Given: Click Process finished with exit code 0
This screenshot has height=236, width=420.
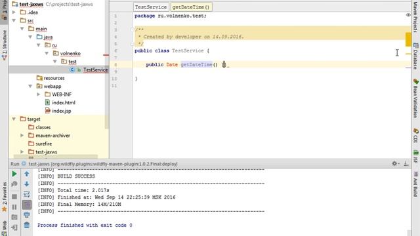Looking at the screenshot, I should (x=85, y=226).
